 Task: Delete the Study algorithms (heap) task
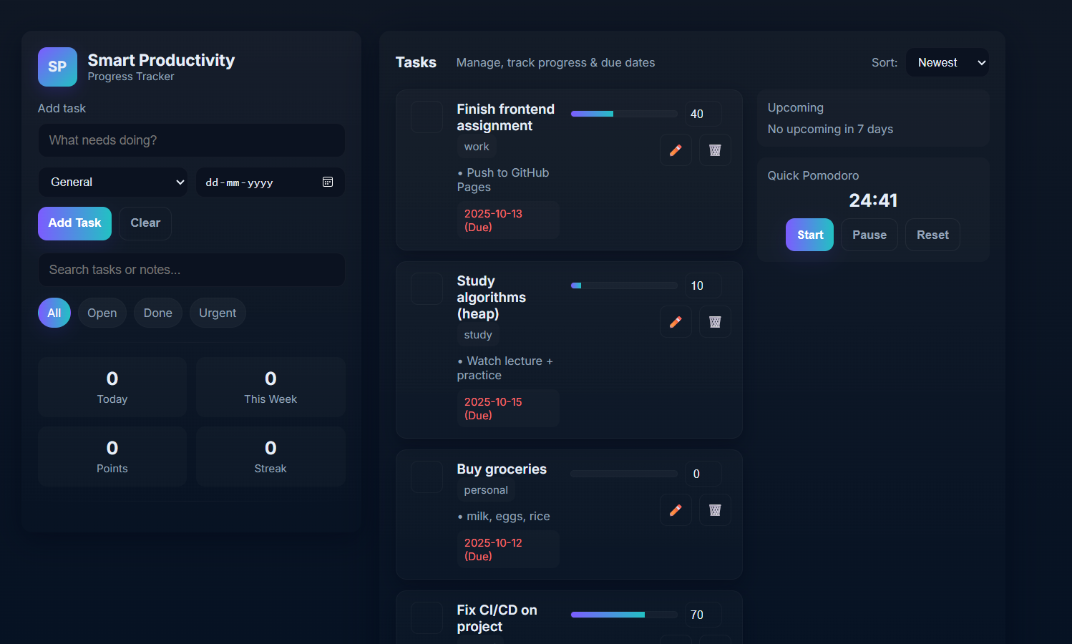click(715, 322)
